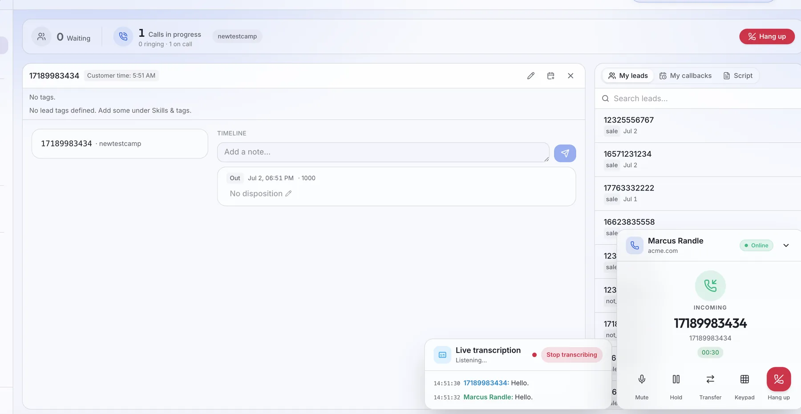Image resolution: width=801 pixels, height=414 pixels.
Task: Click the 0 Waiting counter
Action: click(x=73, y=37)
